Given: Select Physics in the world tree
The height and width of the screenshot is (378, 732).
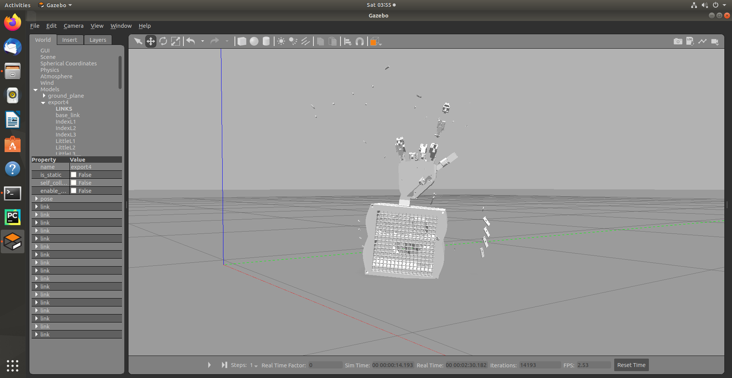Looking at the screenshot, I should click(x=50, y=70).
